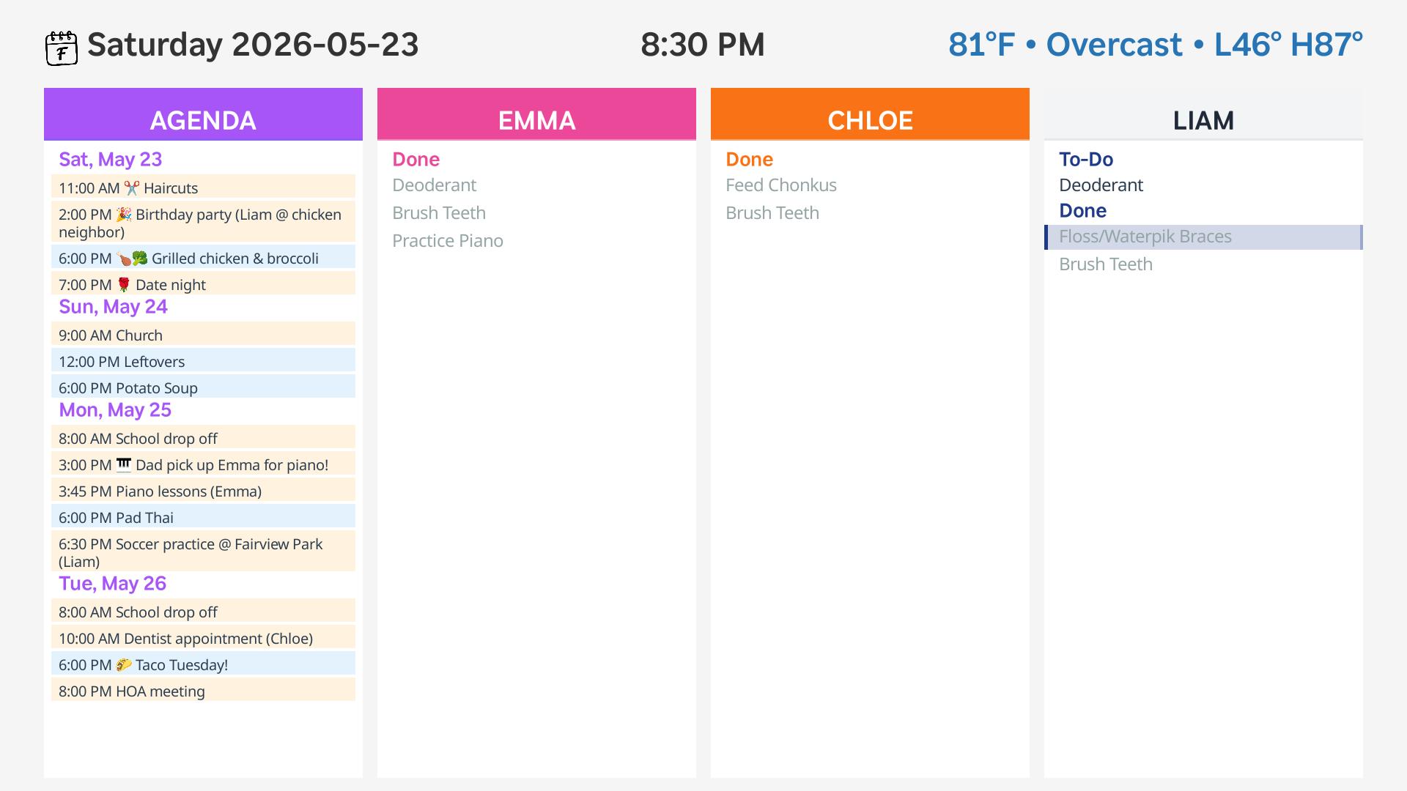1407x791 pixels.
Task: Select the Soccer practice @ Fairview Park event
Action: point(203,552)
